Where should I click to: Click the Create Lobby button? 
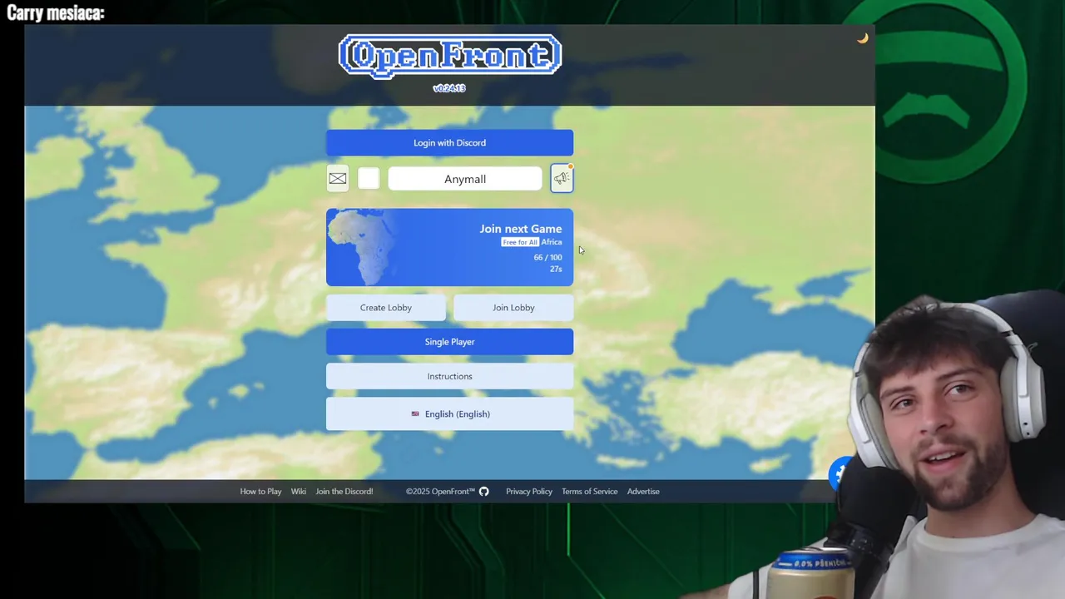(x=386, y=308)
